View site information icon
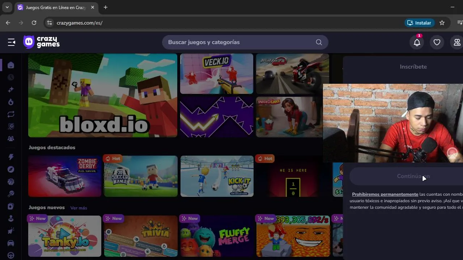The height and width of the screenshot is (260, 463). [x=50, y=23]
